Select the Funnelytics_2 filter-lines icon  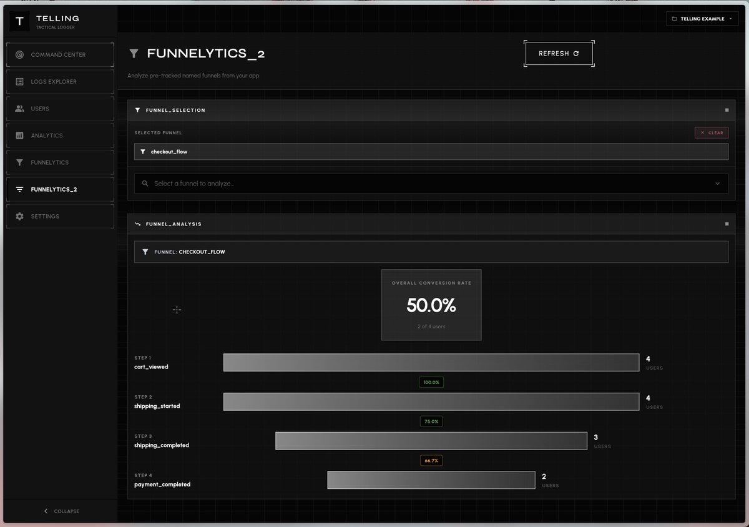19,189
